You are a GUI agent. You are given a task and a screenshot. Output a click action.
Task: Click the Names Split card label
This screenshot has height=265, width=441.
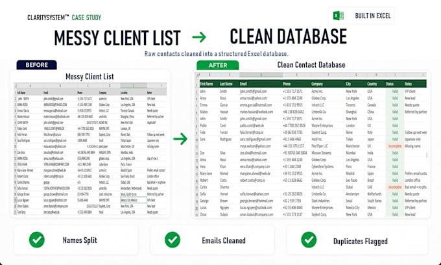coord(80,240)
